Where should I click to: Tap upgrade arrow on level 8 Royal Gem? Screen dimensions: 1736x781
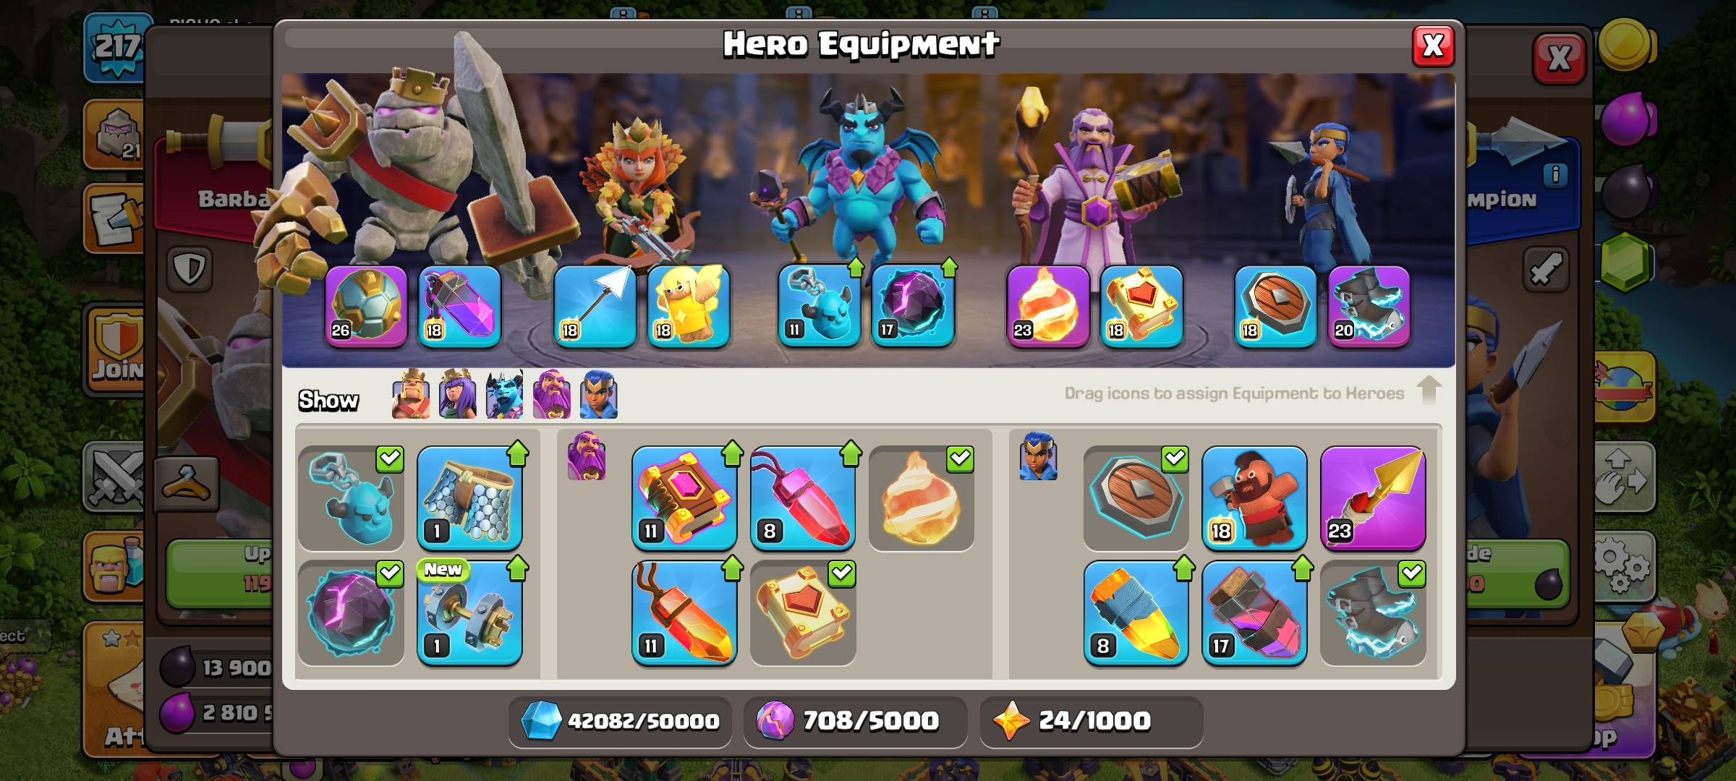1183,568
